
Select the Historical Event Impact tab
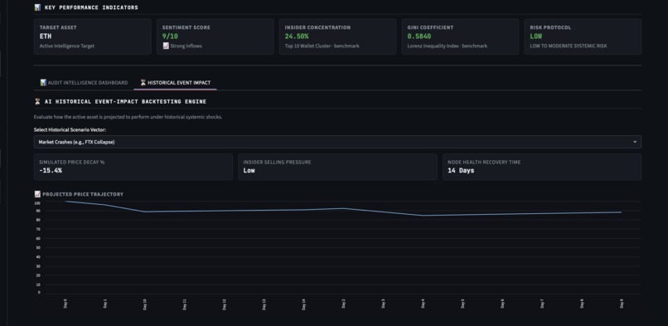tap(175, 83)
